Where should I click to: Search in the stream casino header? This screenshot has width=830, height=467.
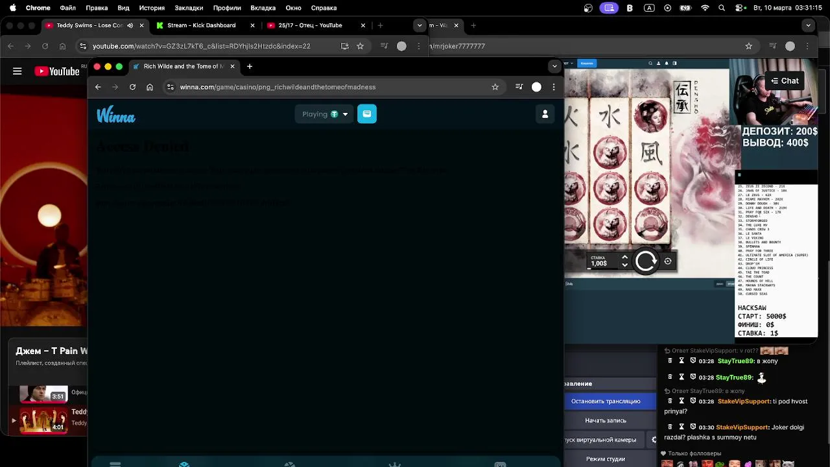650,64
